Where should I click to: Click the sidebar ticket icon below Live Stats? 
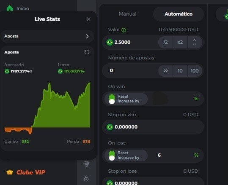point(86,164)
